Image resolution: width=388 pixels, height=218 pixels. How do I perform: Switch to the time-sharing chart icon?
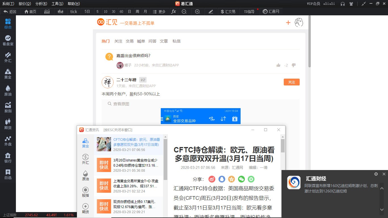click(x=47, y=12)
